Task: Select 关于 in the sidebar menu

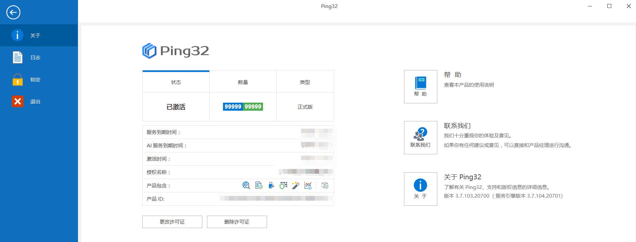Action: click(39, 35)
